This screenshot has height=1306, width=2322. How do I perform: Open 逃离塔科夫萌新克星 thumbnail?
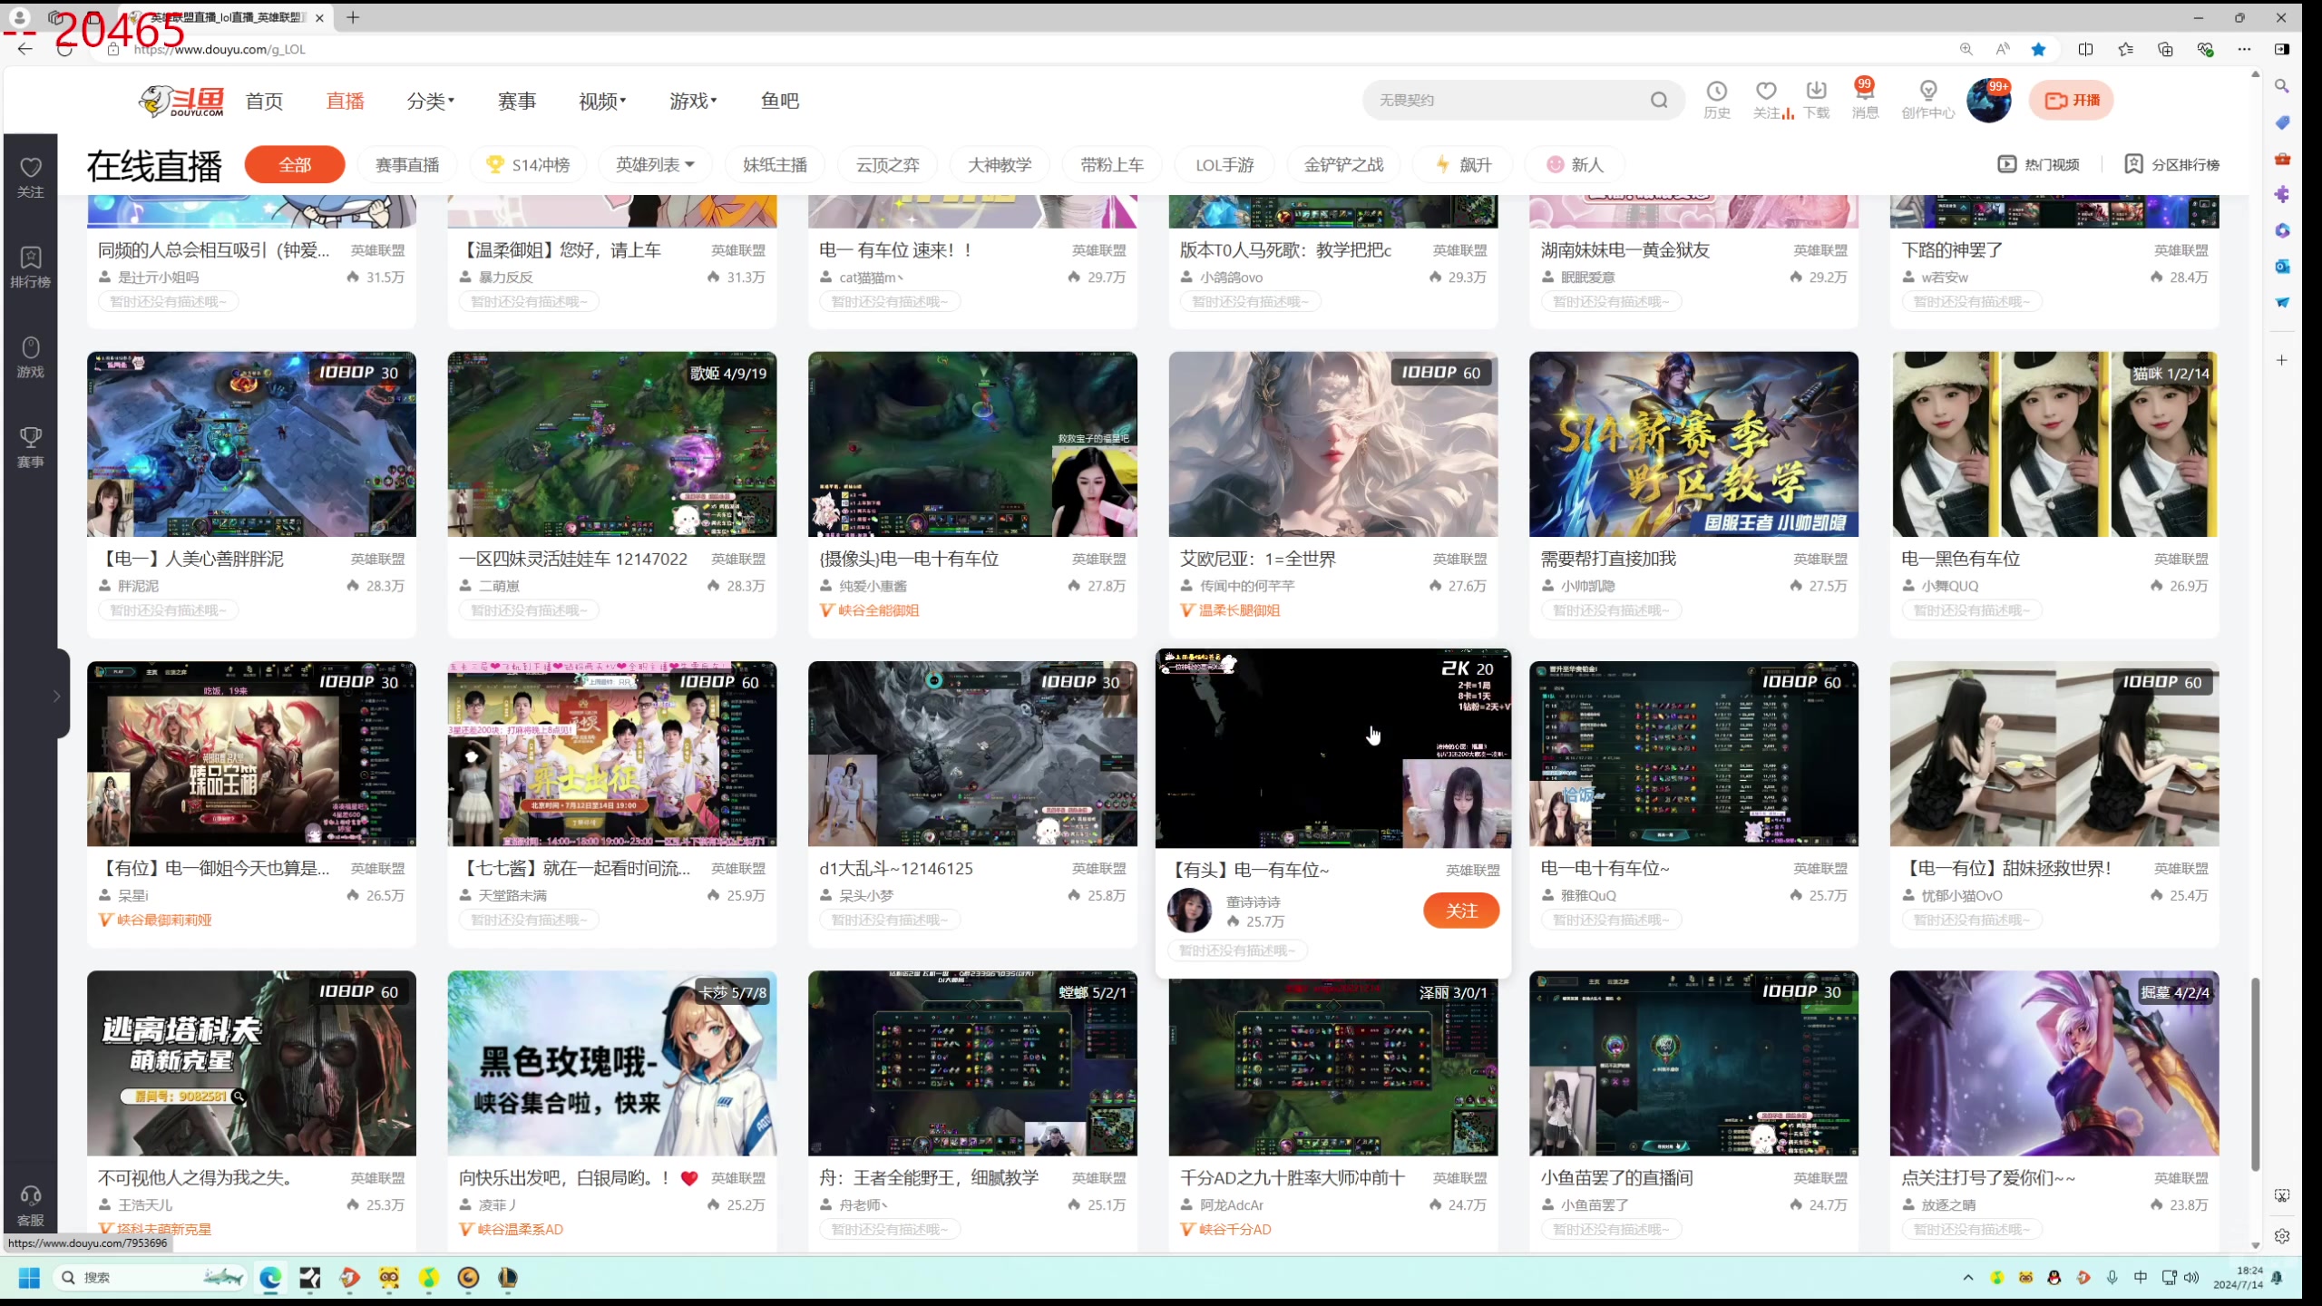[x=251, y=1063]
